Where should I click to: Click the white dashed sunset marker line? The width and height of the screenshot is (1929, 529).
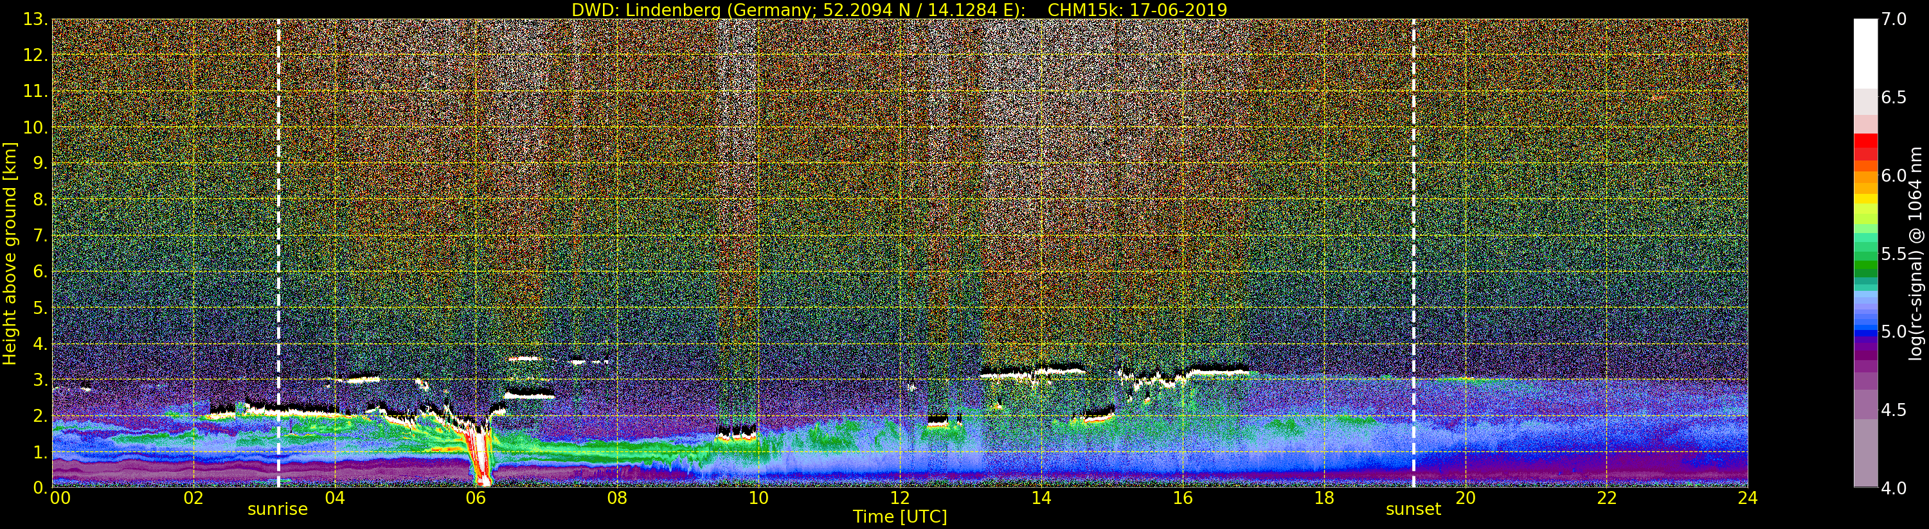tap(1413, 253)
